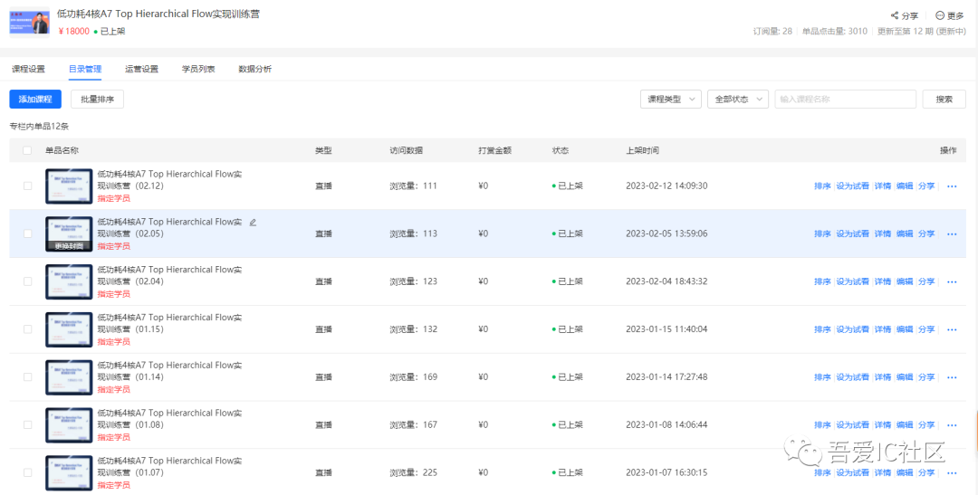
Task: Open the three-dot menu for the (02.04) course
Action: (952, 281)
